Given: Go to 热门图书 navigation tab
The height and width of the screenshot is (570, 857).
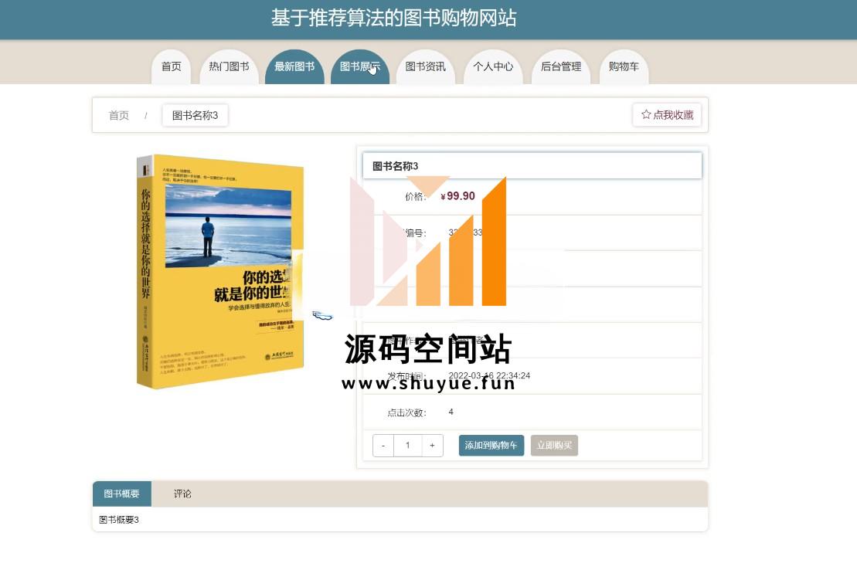Looking at the screenshot, I should [229, 66].
